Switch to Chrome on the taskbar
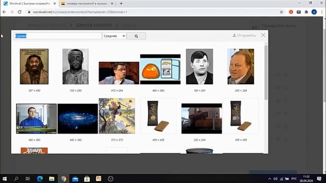The height and width of the screenshot is (183, 326). [x=63, y=178]
